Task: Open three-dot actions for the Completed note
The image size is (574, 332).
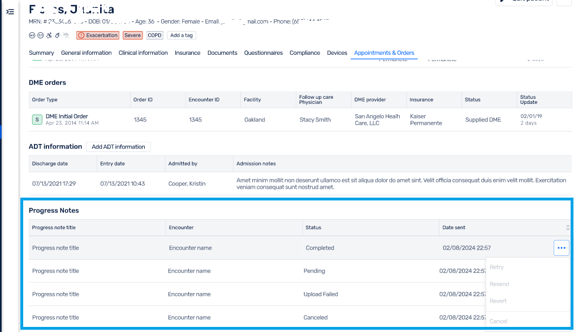Action: (x=561, y=248)
